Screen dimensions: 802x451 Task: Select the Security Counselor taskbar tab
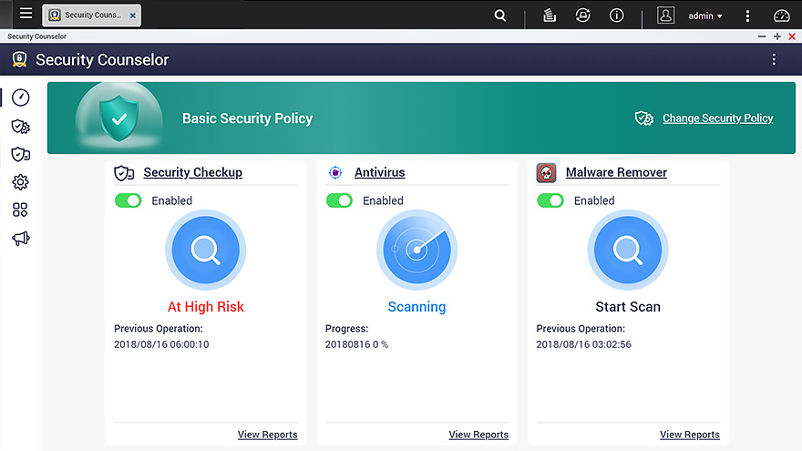(87, 15)
